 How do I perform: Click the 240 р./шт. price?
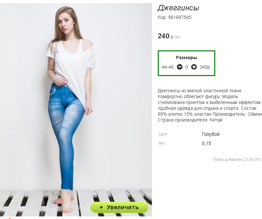coord(169,36)
